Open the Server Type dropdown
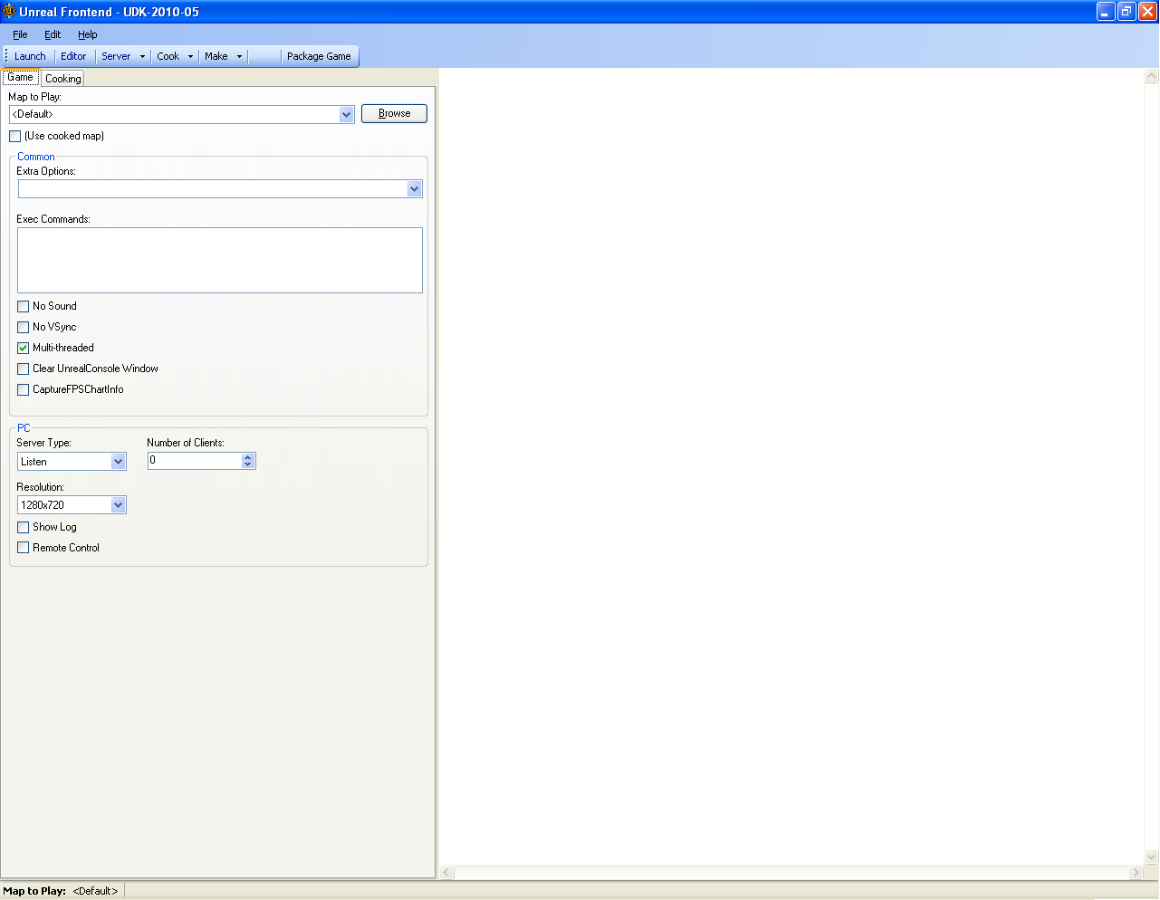This screenshot has width=1160, height=900. (x=118, y=462)
